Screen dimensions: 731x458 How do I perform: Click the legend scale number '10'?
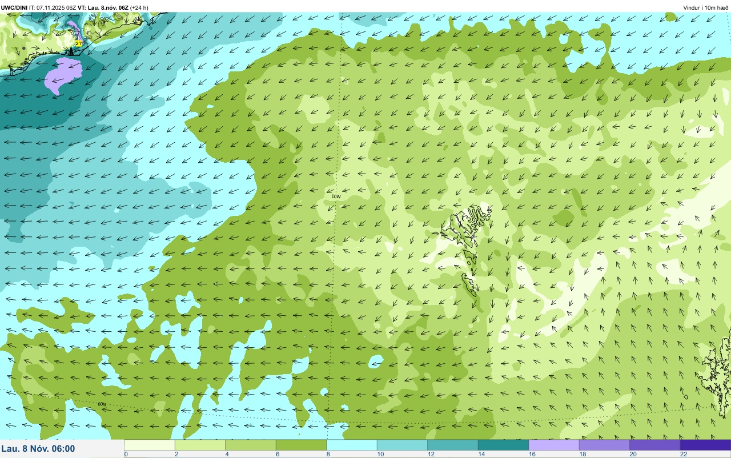pyautogui.click(x=380, y=454)
